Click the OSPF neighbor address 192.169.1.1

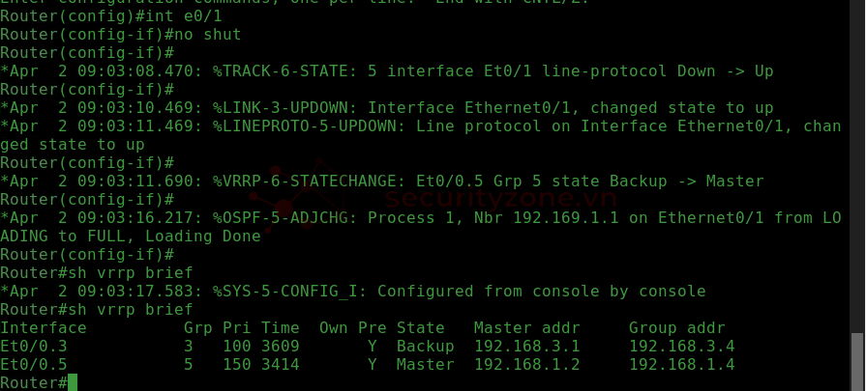pyautogui.click(x=567, y=218)
